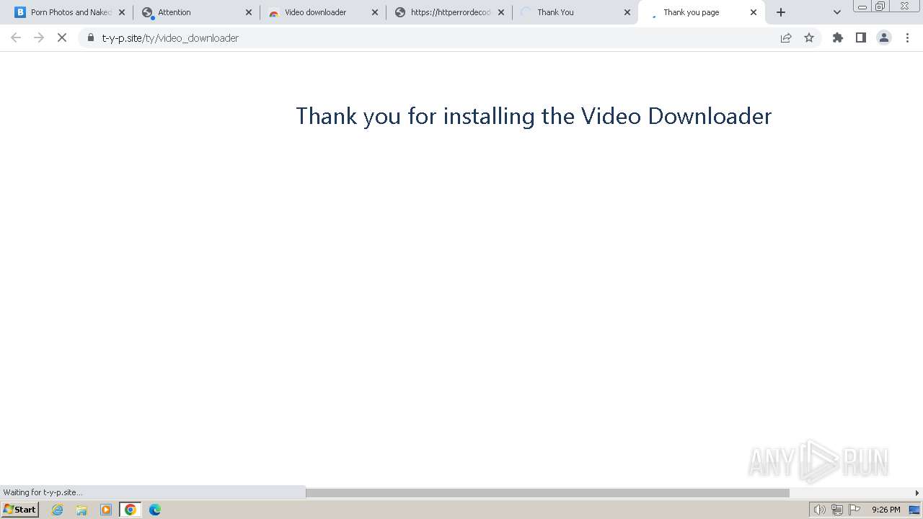923x519 pixels.
Task: Launch Microsoft Edge from taskbar
Action: coord(155,510)
